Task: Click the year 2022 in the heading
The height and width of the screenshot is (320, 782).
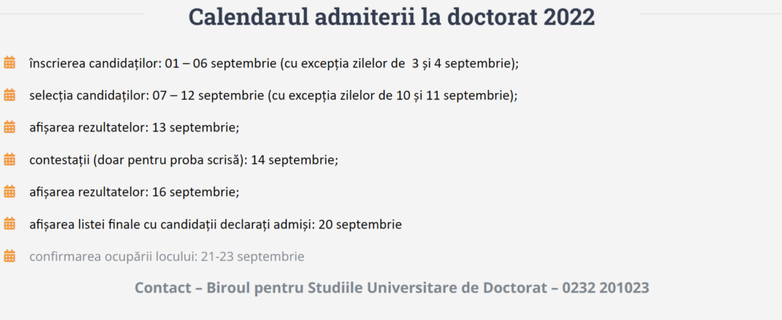Action: click(570, 17)
